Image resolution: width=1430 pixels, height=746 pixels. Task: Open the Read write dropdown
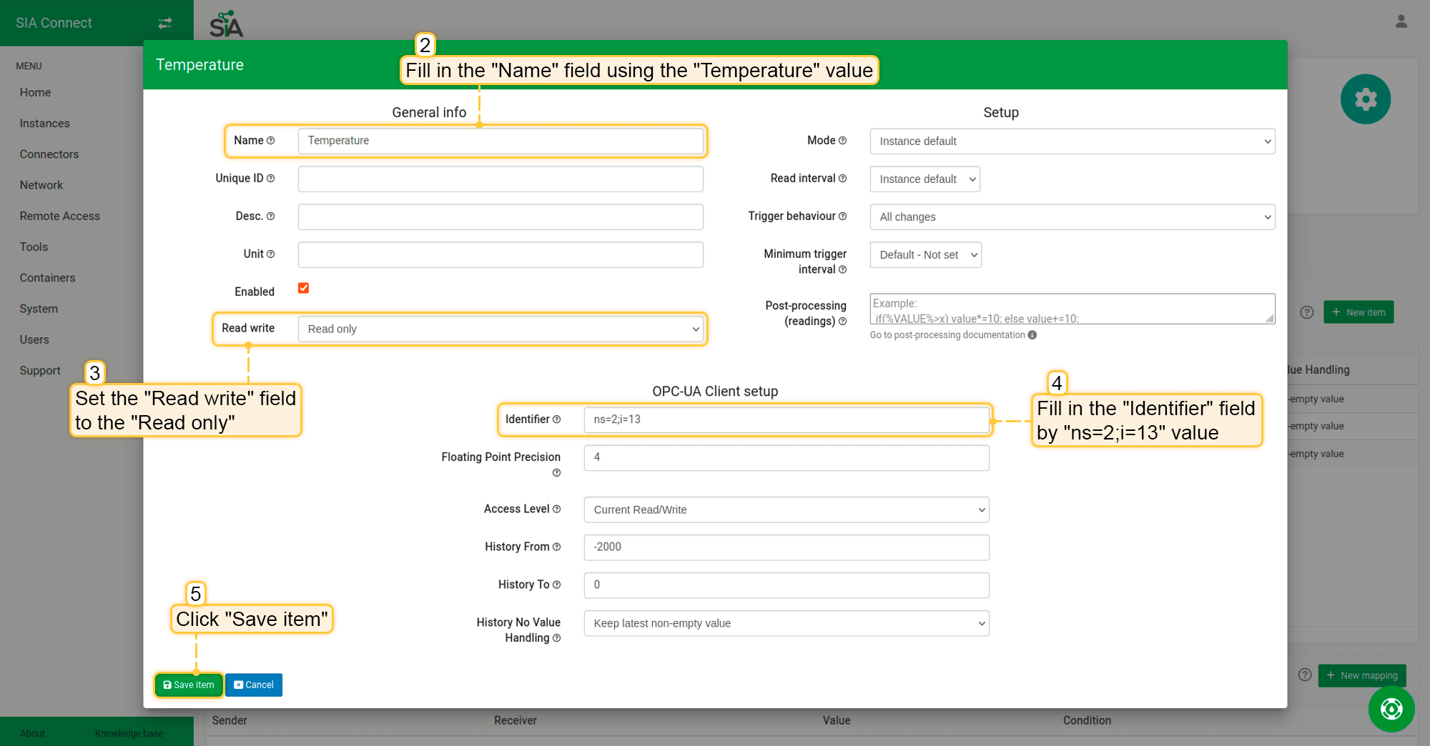(x=500, y=329)
